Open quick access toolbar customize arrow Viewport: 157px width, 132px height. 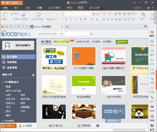pyautogui.click(x=27, y=26)
